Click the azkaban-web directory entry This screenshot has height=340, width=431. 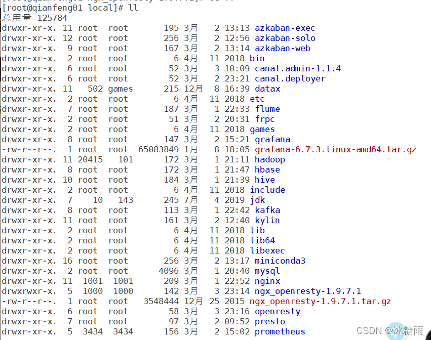pos(282,49)
